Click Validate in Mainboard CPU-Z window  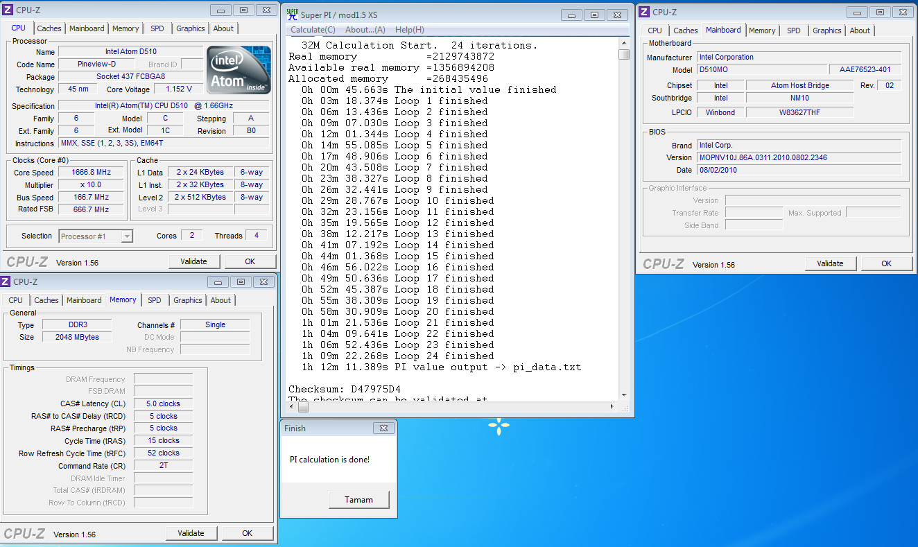tap(831, 263)
